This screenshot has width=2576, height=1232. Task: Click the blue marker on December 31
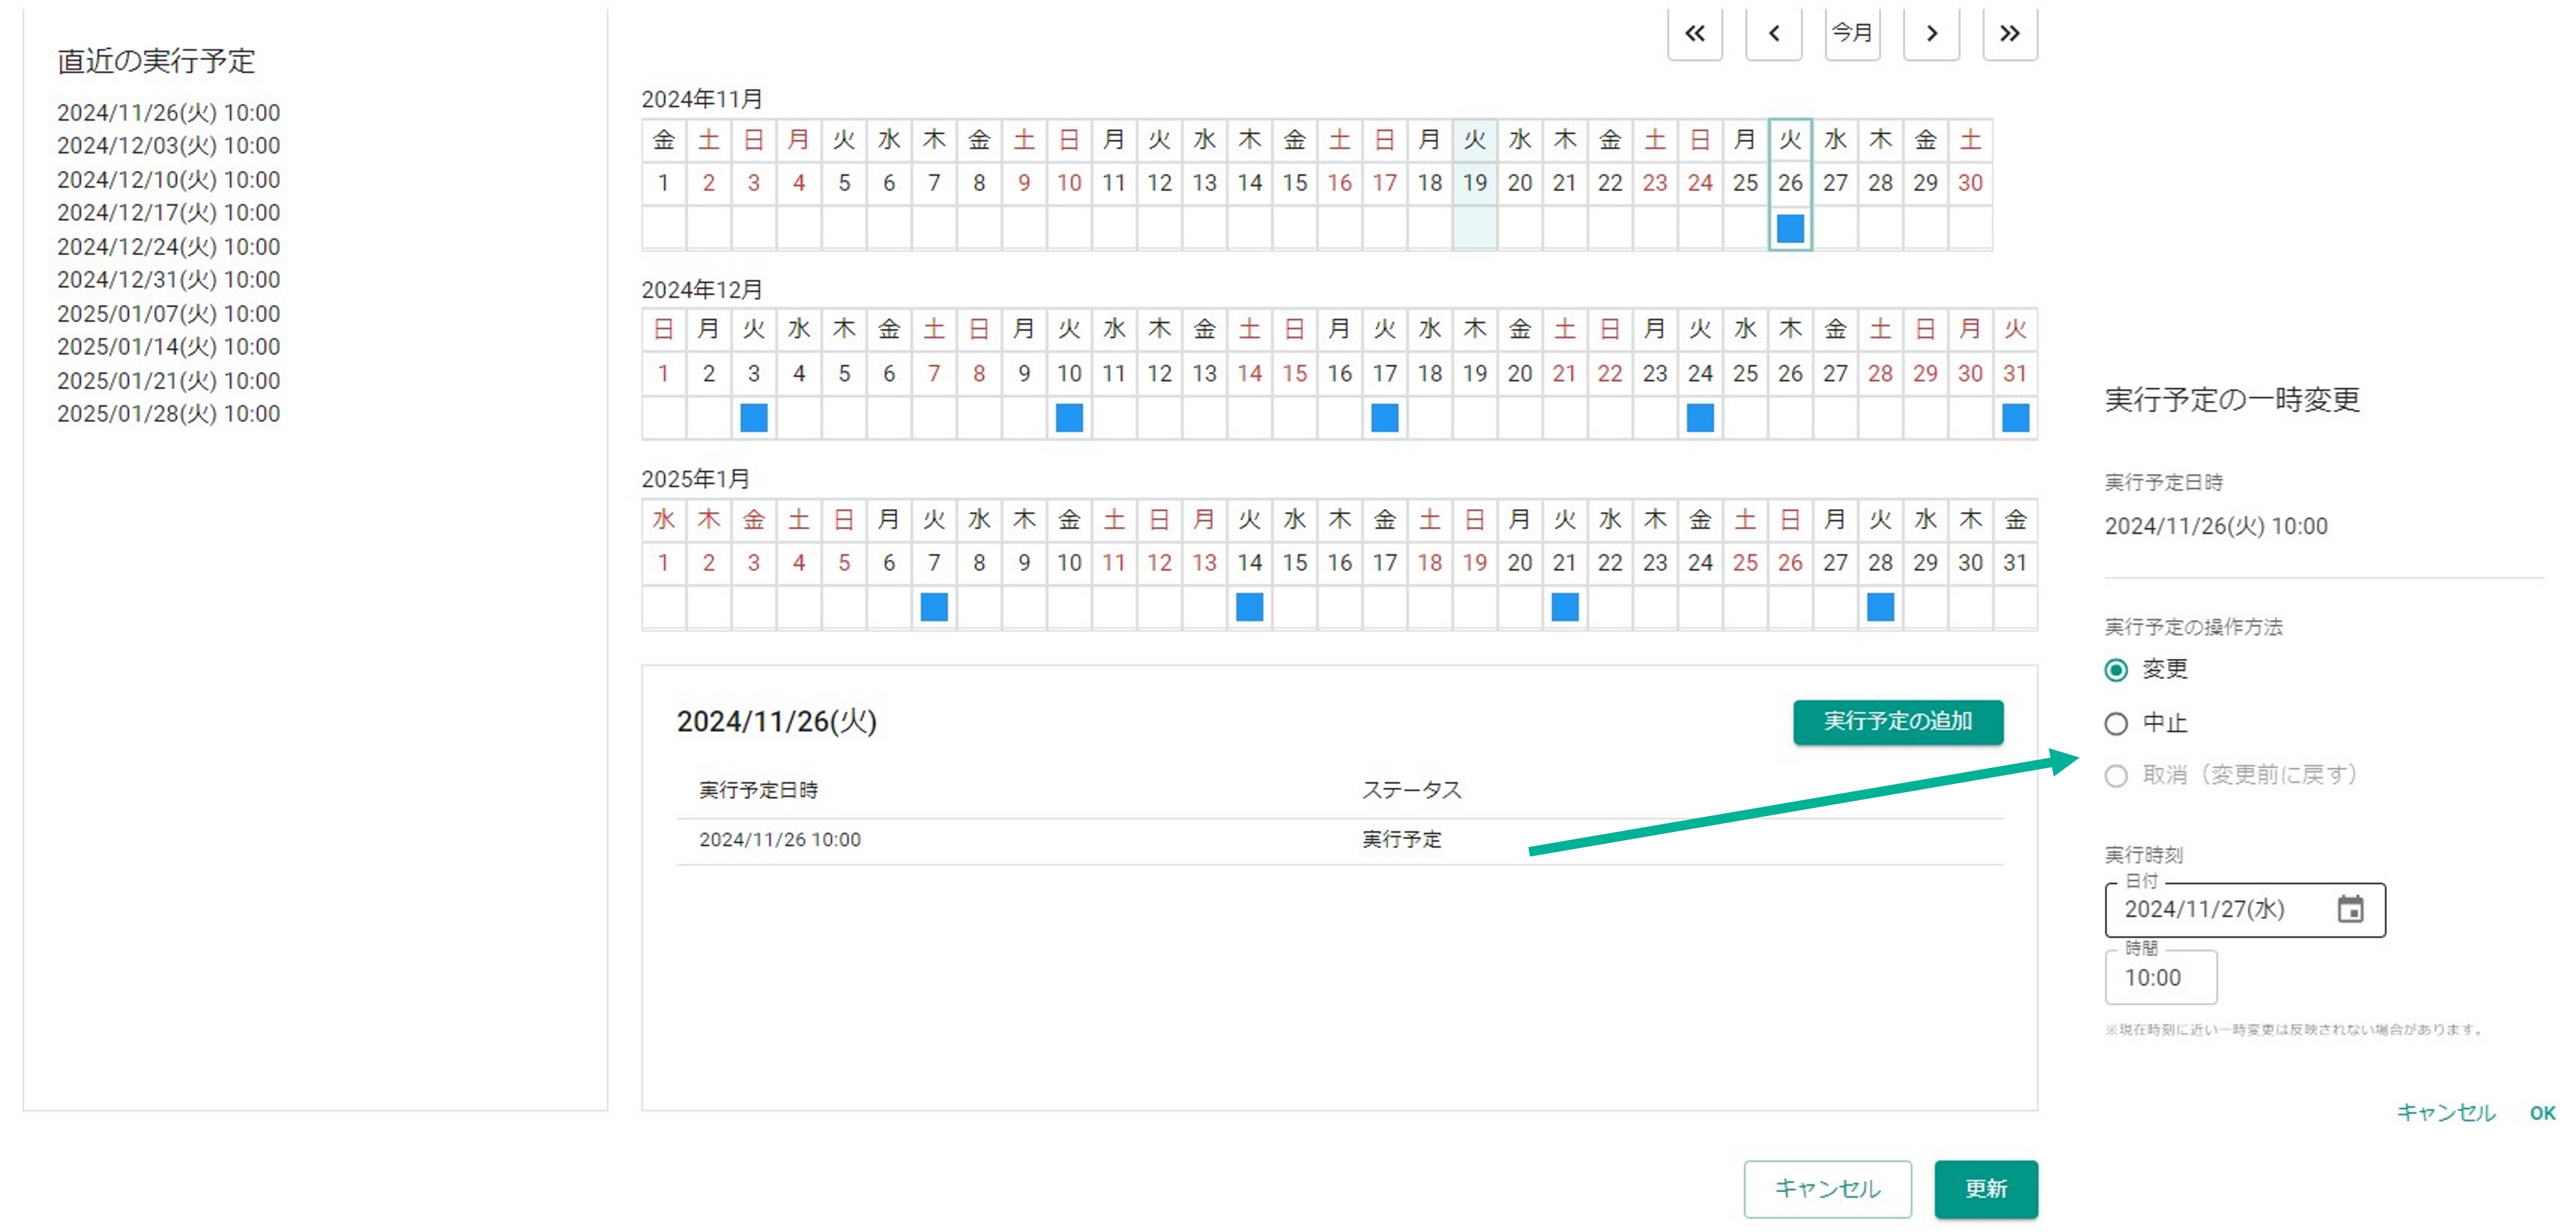click(2015, 418)
